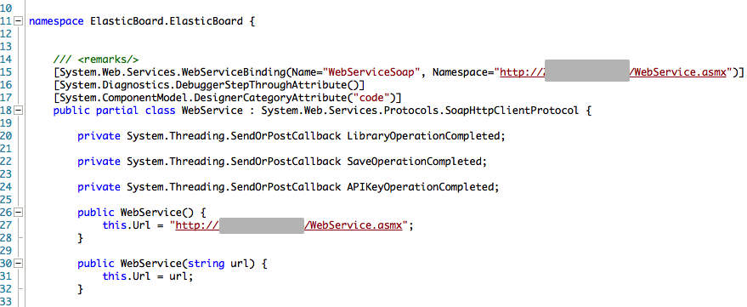The width and height of the screenshot is (747, 307).
Task: Collapse the WebService class fold marker
Action: pos(19,111)
